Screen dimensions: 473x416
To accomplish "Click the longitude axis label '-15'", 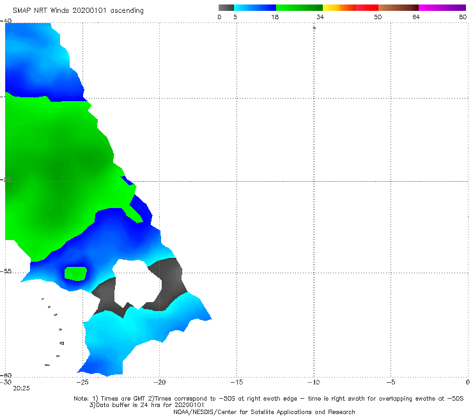I will click(236, 382).
